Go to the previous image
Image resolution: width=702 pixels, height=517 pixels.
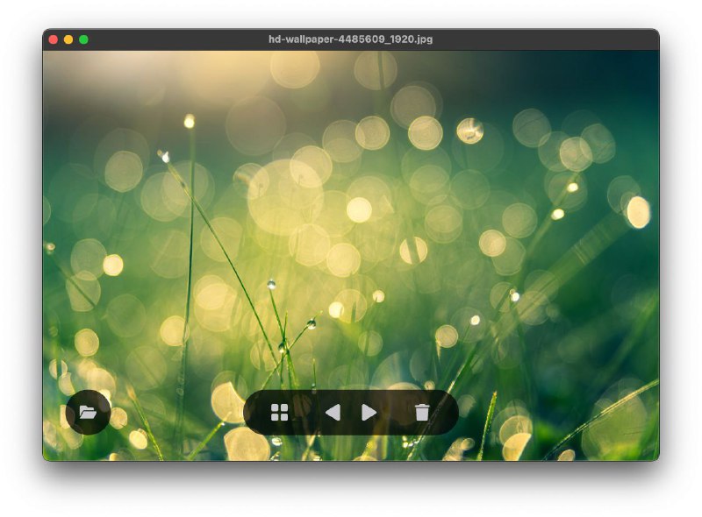333,412
